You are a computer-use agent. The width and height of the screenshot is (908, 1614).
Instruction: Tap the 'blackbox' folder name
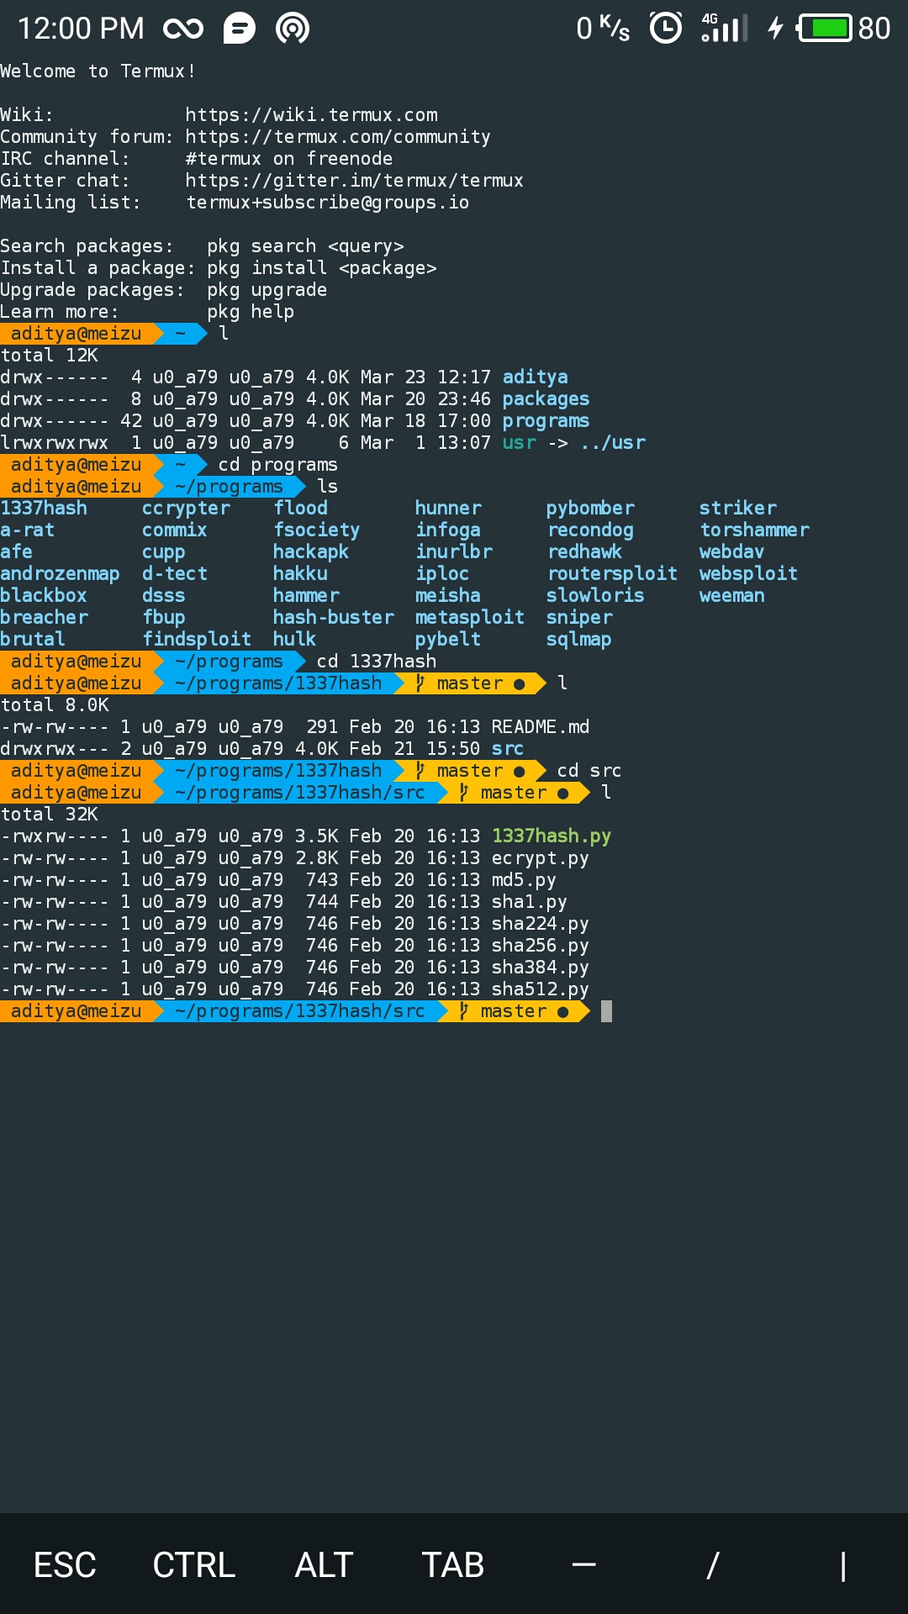coord(44,596)
